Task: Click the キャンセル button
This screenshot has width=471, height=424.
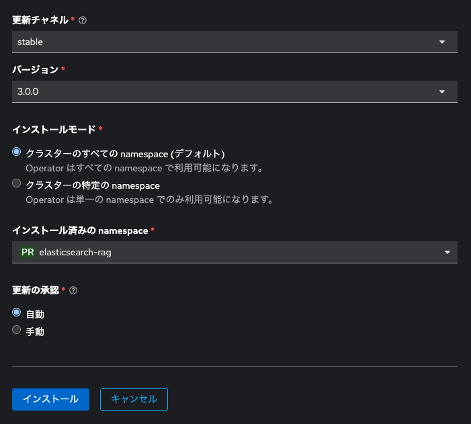Action: pyautogui.click(x=134, y=399)
